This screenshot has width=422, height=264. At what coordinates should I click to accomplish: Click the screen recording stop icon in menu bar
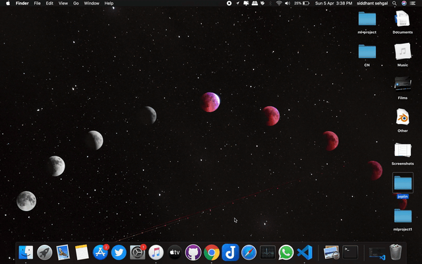(x=229, y=3)
